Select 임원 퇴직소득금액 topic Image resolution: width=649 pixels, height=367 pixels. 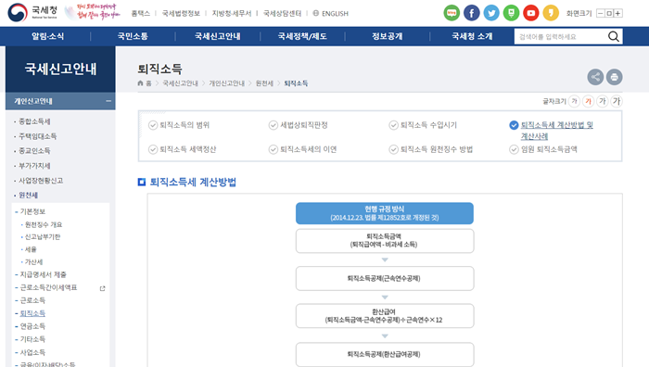[543, 149]
